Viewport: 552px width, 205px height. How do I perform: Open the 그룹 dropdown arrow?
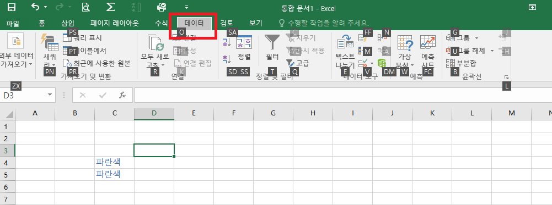pos(476,38)
